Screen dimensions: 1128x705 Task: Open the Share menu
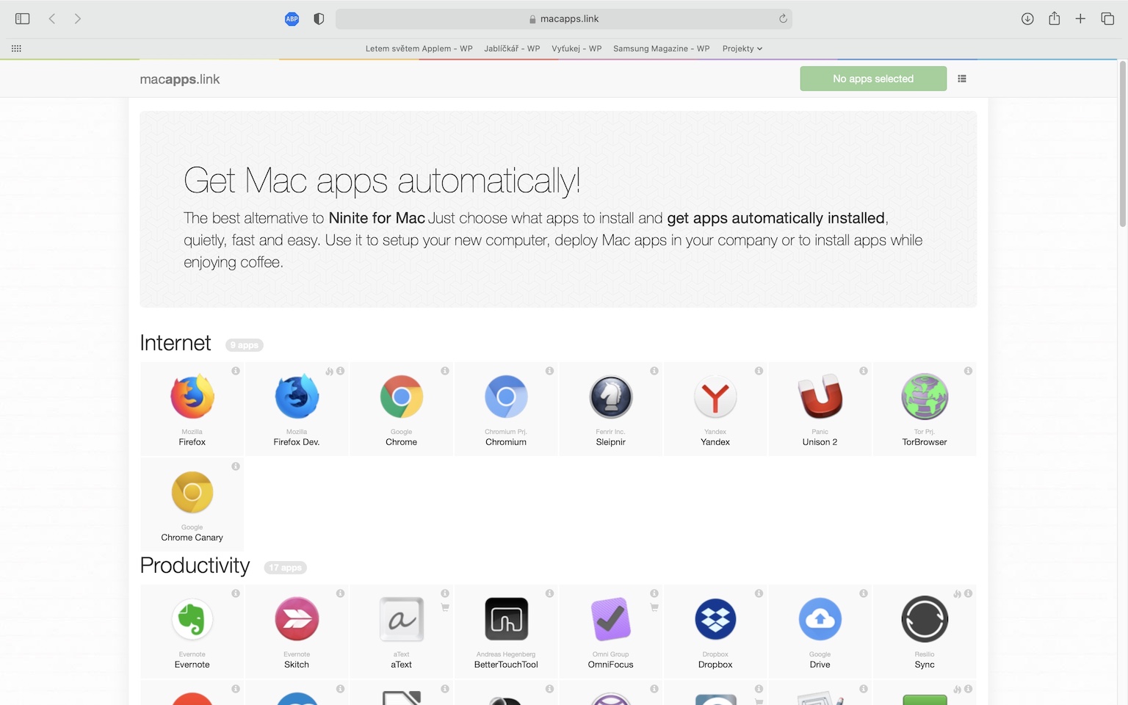coord(1055,18)
